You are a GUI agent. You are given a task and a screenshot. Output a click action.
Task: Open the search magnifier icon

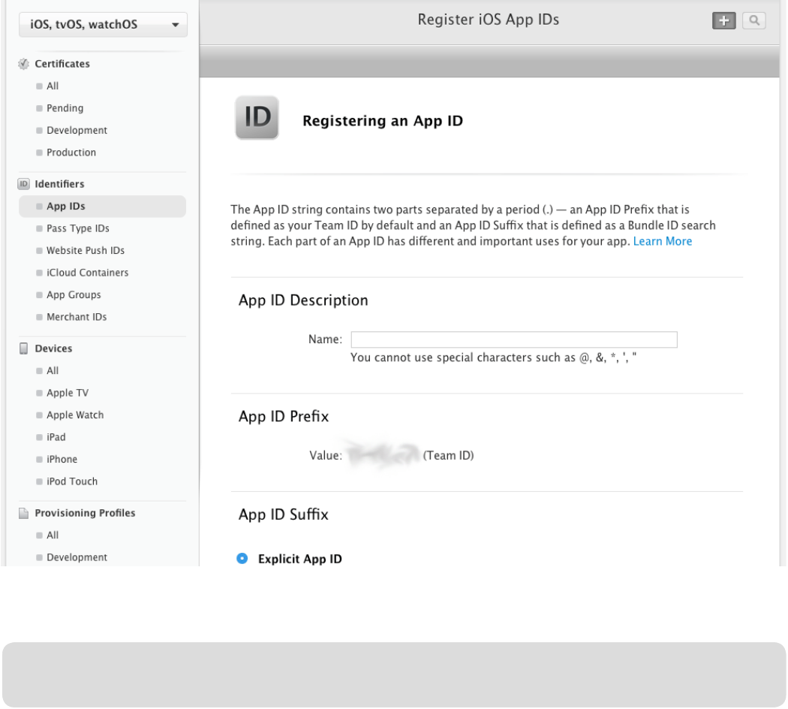coord(753,20)
